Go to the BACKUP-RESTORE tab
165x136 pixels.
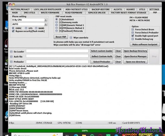101,10
